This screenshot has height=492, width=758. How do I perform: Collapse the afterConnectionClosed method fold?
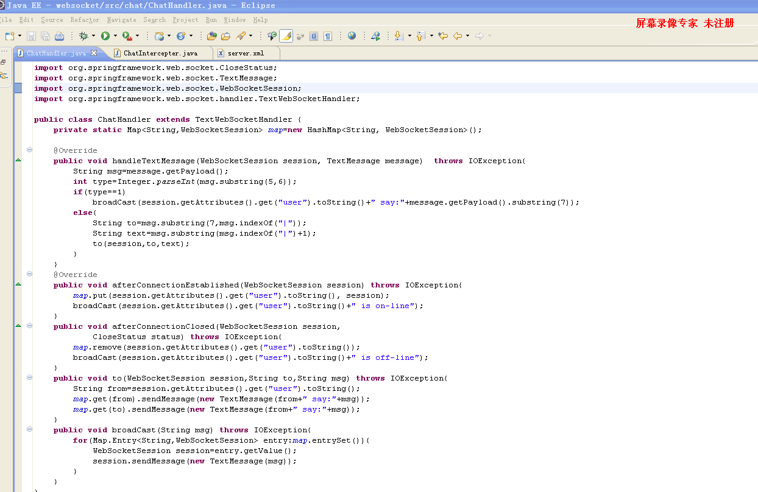pos(29,326)
